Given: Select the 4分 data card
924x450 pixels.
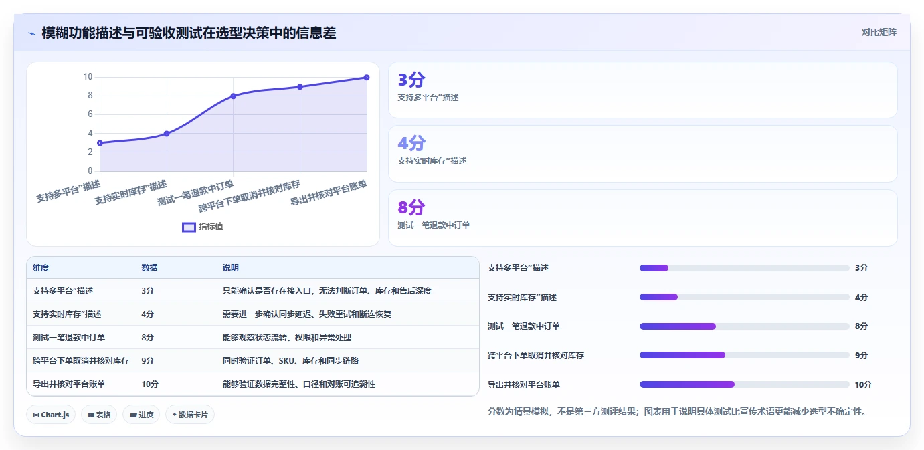Looking at the screenshot, I should [642, 154].
